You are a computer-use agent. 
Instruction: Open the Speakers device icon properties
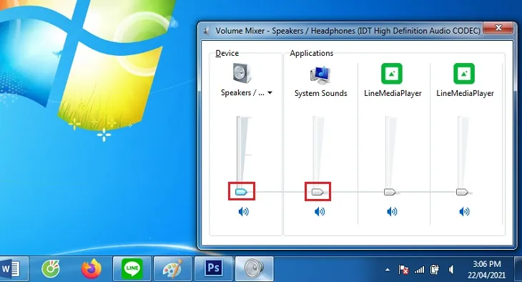click(x=242, y=73)
